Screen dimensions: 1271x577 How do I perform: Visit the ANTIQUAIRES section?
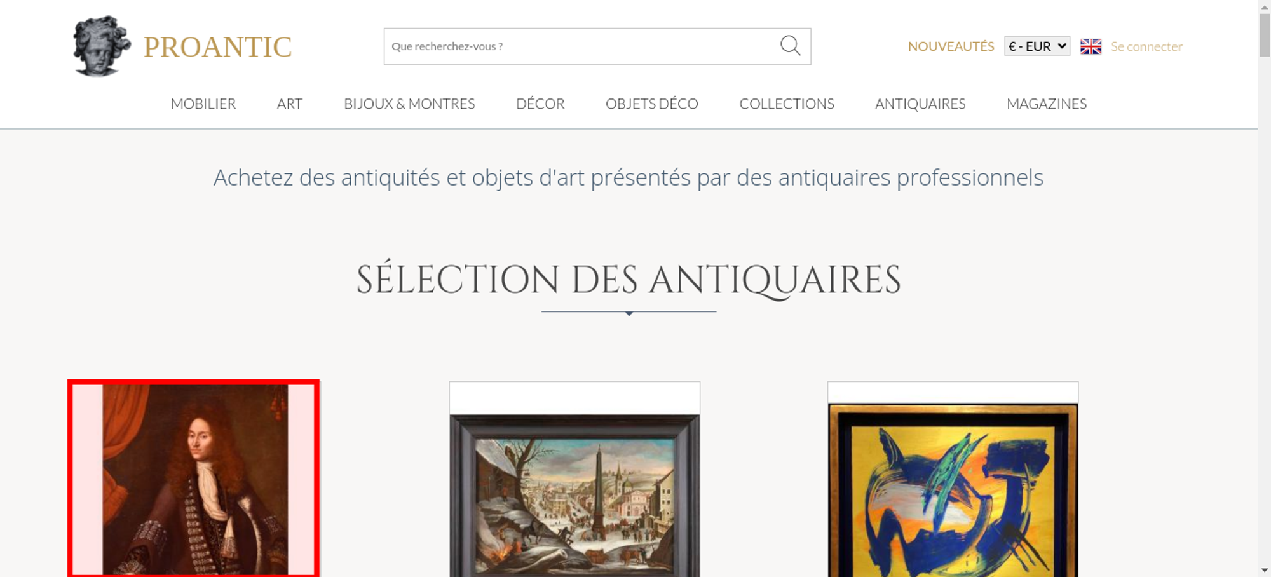920,104
